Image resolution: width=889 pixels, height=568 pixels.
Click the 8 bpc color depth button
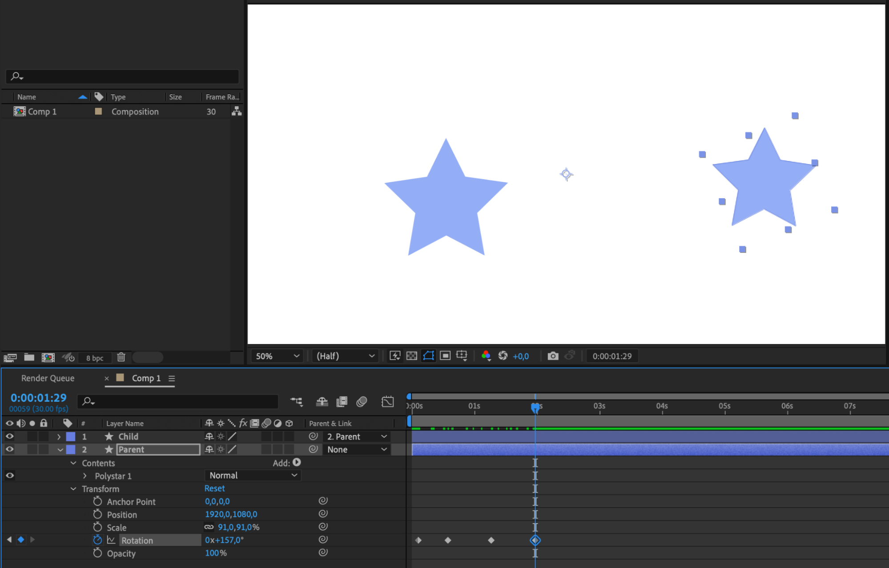94,358
